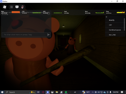The height and width of the screenshot is (94, 126).
Task: Click the CPU performance stat panel
Action: coord(31,13)
